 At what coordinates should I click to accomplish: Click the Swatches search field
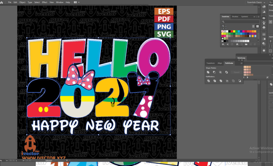click(240, 22)
